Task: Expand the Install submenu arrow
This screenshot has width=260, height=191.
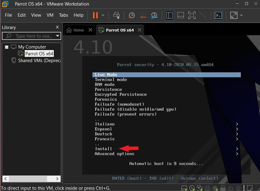Action: (237, 149)
